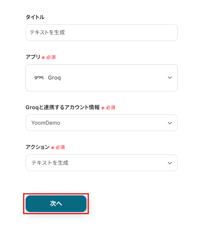This screenshot has width=207, height=226.
Task: Click the Groq logo icon
Action: pyautogui.click(x=39, y=78)
